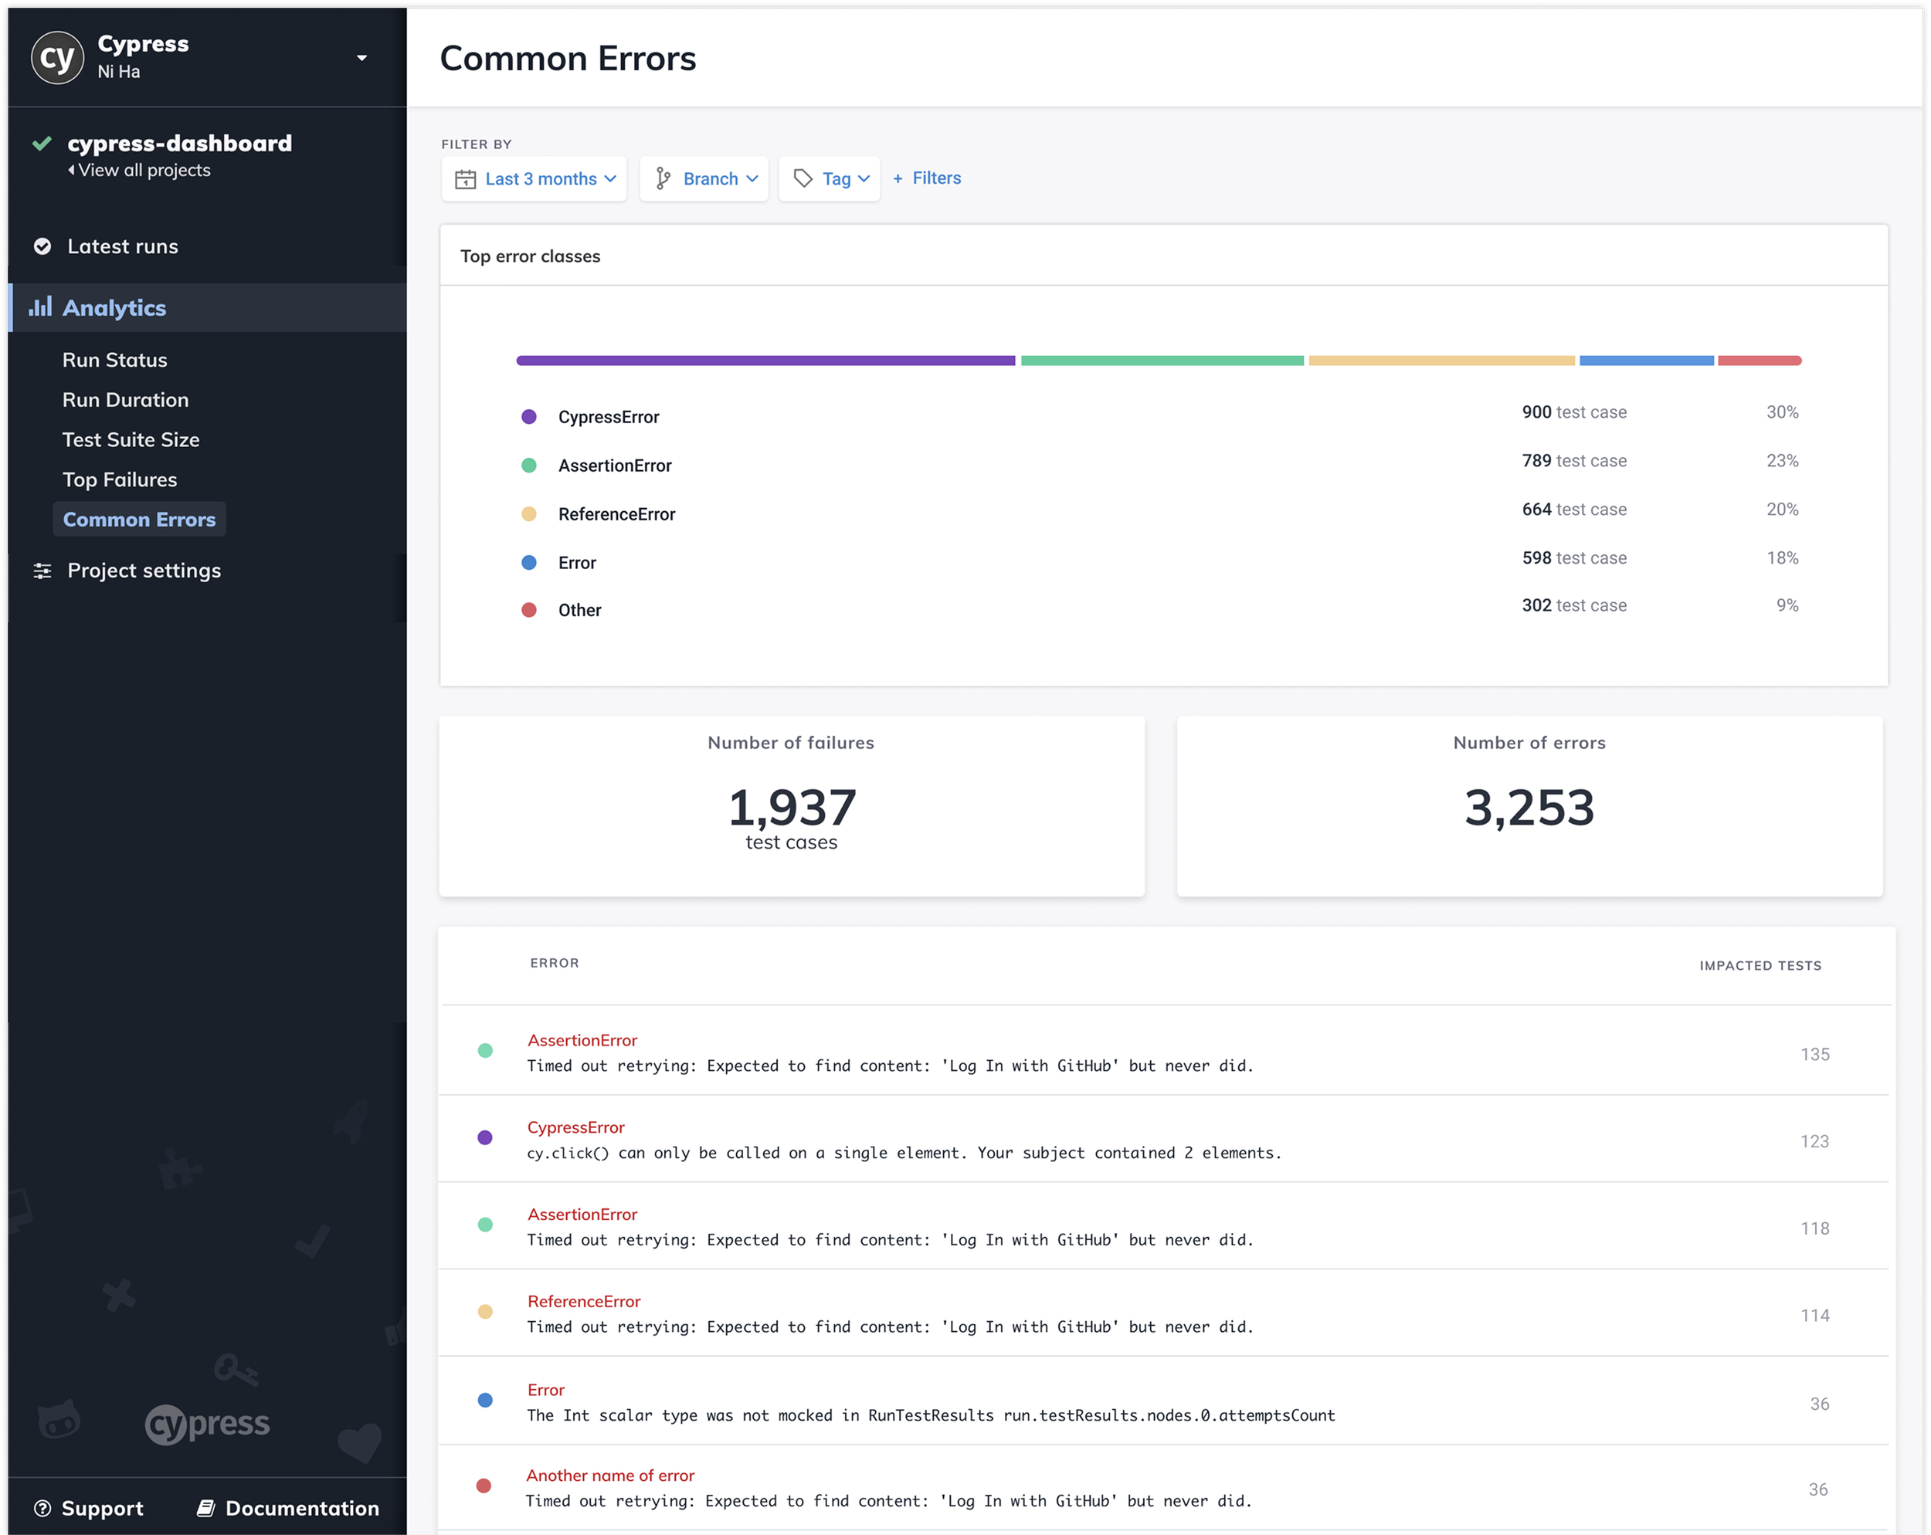The image size is (1931, 1535).
Task: Click the View all projects link
Action: click(x=144, y=170)
